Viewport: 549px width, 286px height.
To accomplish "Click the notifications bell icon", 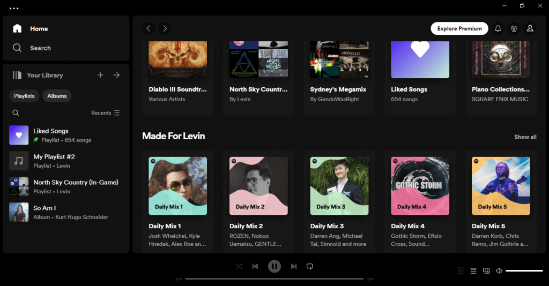I will pyautogui.click(x=498, y=28).
